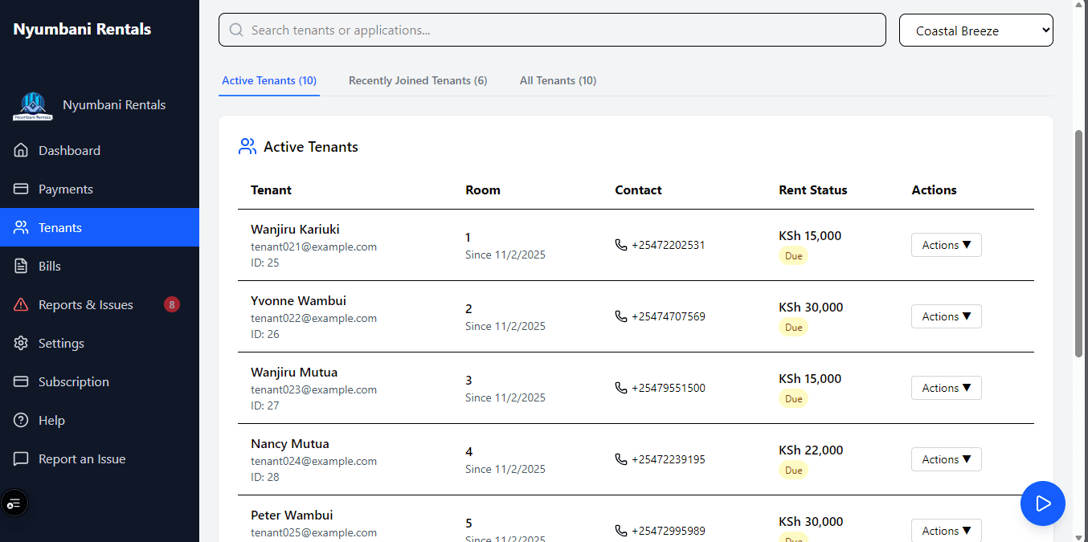Image resolution: width=1088 pixels, height=542 pixels.
Task: Expand the Actions menu for Nancy Mutua
Action: (x=946, y=458)
